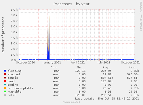Viewport: 143px width, 105px height.
Task: Click the 'October 2021' x-axis label
Action: [130, 63]
